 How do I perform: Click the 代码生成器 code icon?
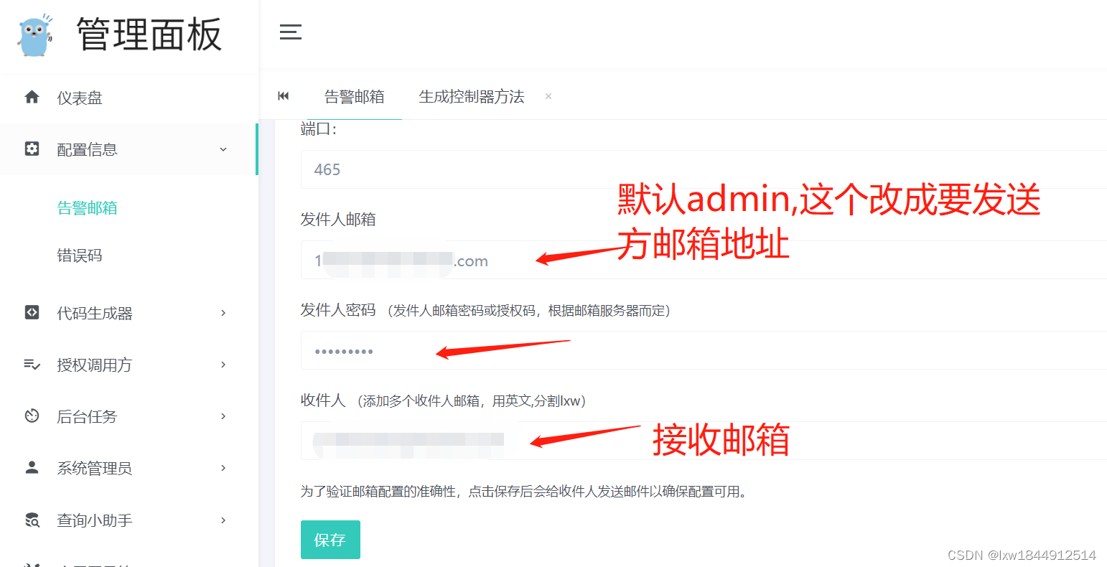(32, 312)
